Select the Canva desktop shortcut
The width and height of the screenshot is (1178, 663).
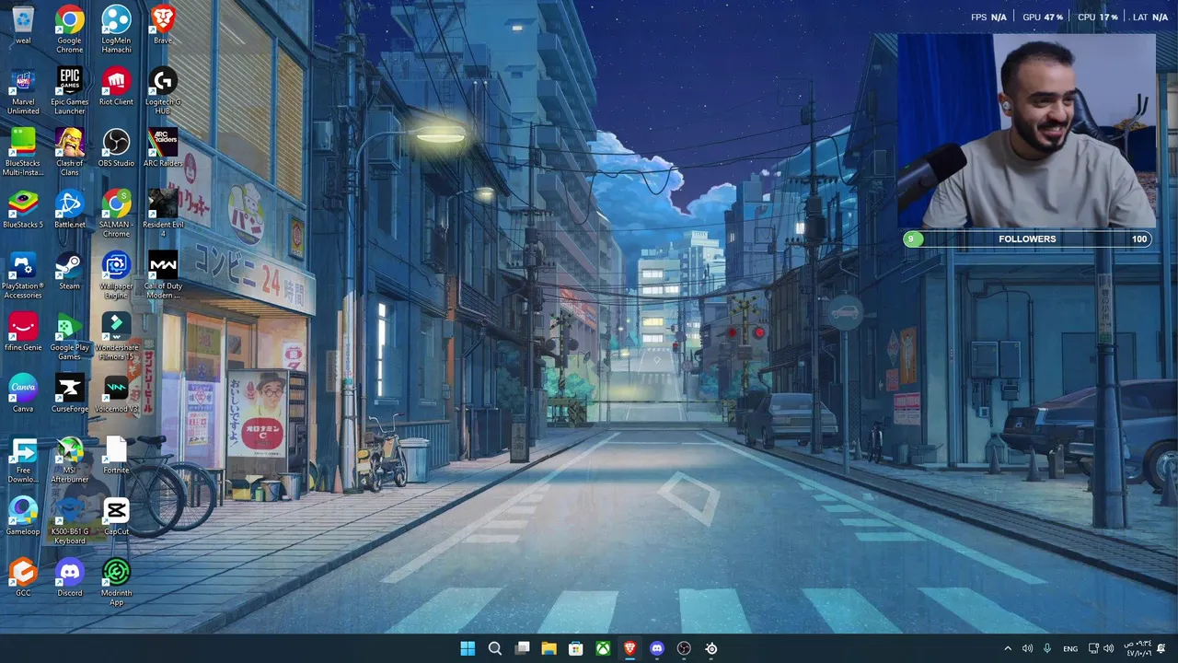tap(23, 393)
